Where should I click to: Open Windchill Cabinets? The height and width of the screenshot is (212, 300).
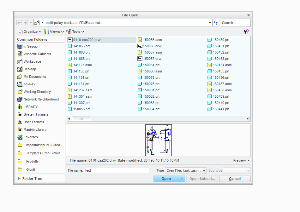coord(34,54)
